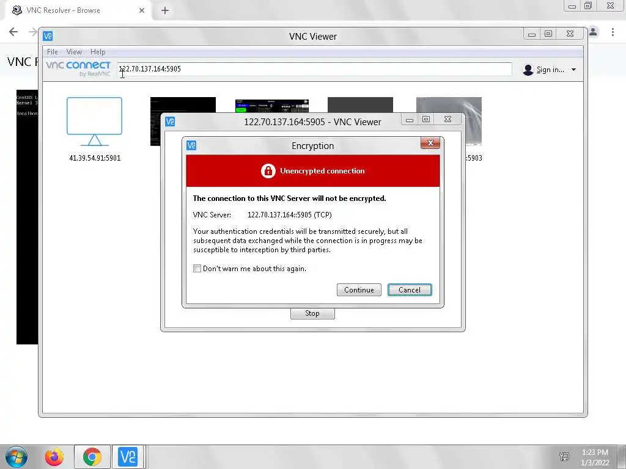The width and height of the screenshot is (626, 469).
Task: Close the 122.70.137.164:5905 connection window
Action: [x=448, y=119]
